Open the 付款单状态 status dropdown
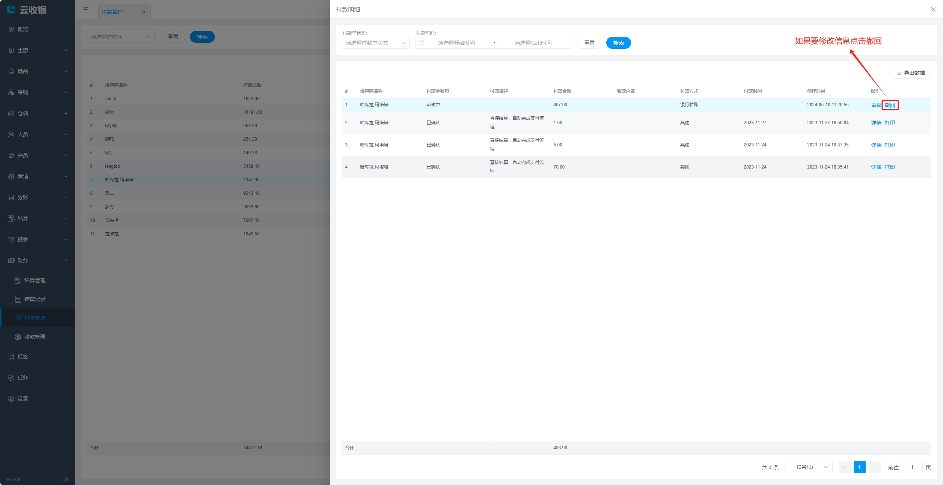 coord(375,43)
